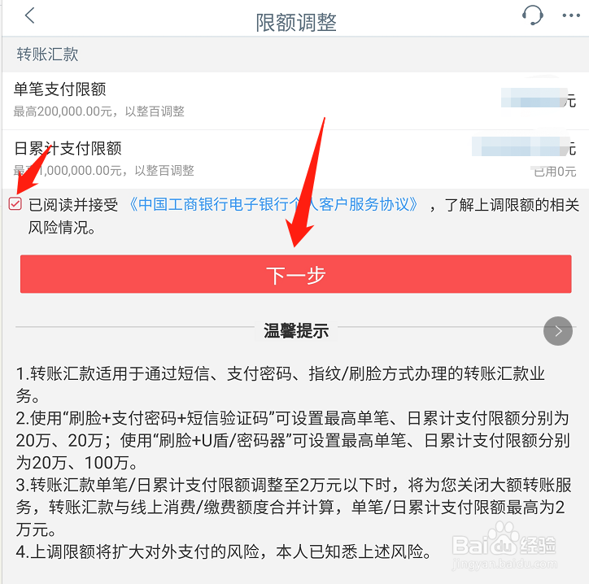Screen dimensions: 589x584
Task: Tap the 已阅读并接受 label text
Action: 73,205
